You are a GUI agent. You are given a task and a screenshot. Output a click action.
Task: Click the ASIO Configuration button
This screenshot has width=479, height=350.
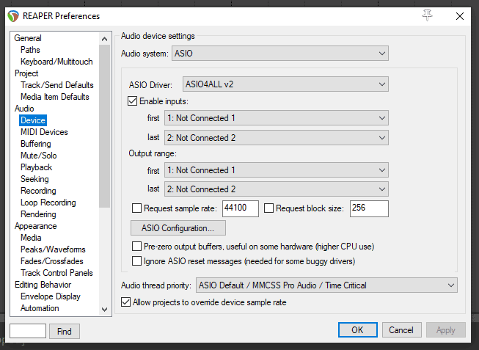click(x=178, y=228)
